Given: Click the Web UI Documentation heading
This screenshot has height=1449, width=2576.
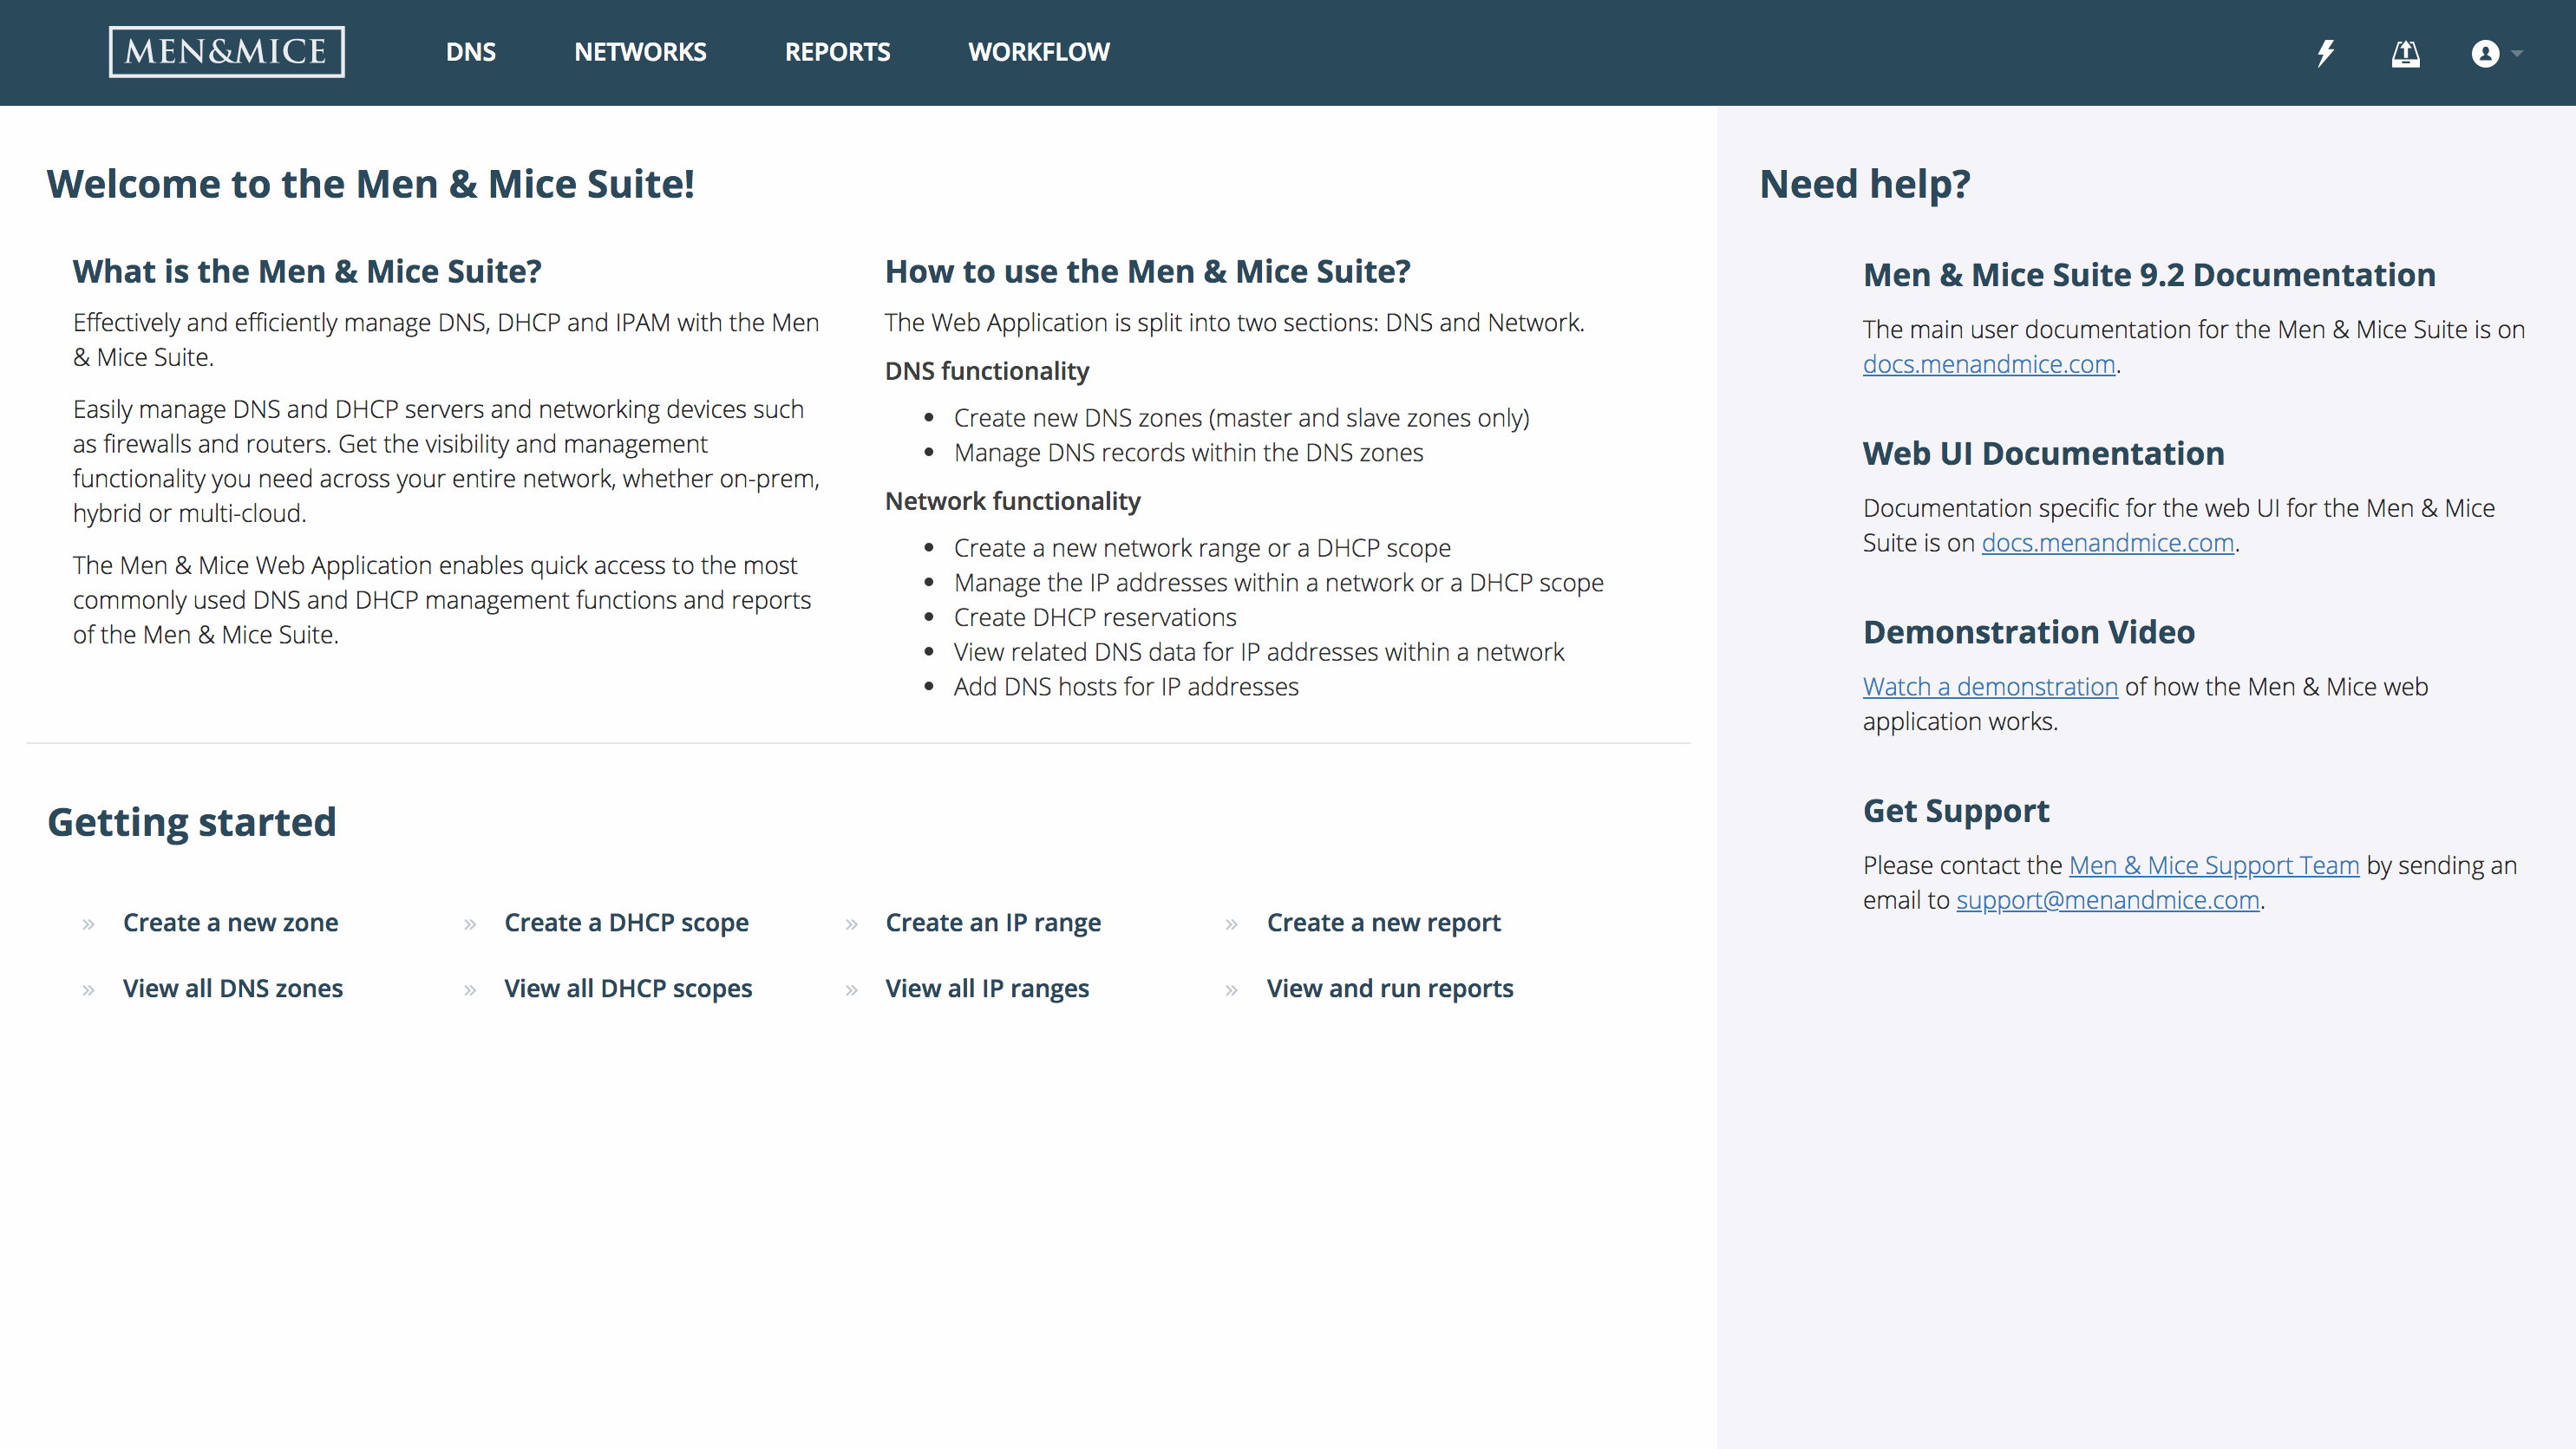Looking at the screenshot, I should (2043, 453).
